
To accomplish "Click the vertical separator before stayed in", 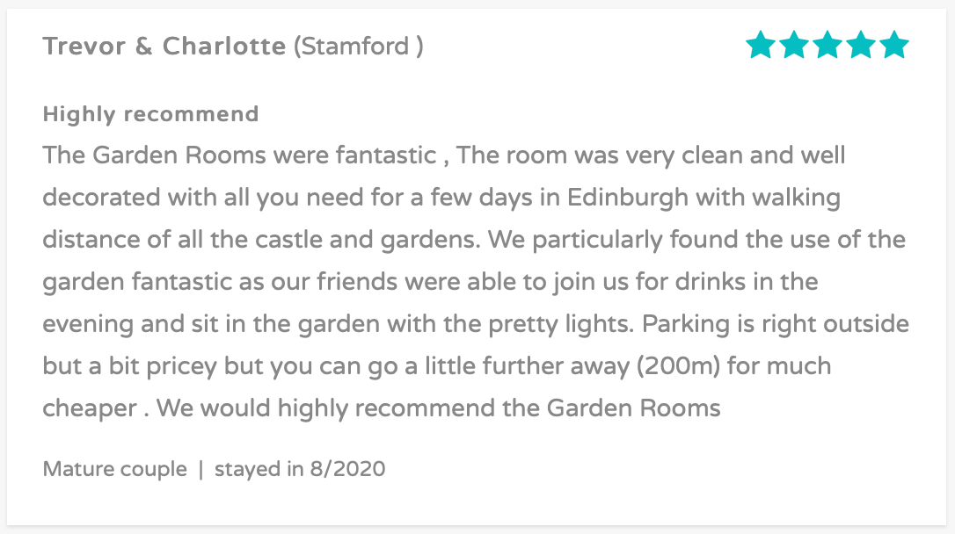I will tap(201, 469).
